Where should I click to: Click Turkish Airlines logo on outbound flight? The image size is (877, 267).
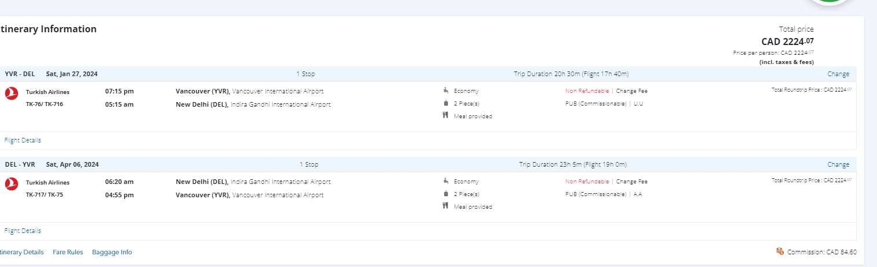pyautogui.click(x=12, y=93)
